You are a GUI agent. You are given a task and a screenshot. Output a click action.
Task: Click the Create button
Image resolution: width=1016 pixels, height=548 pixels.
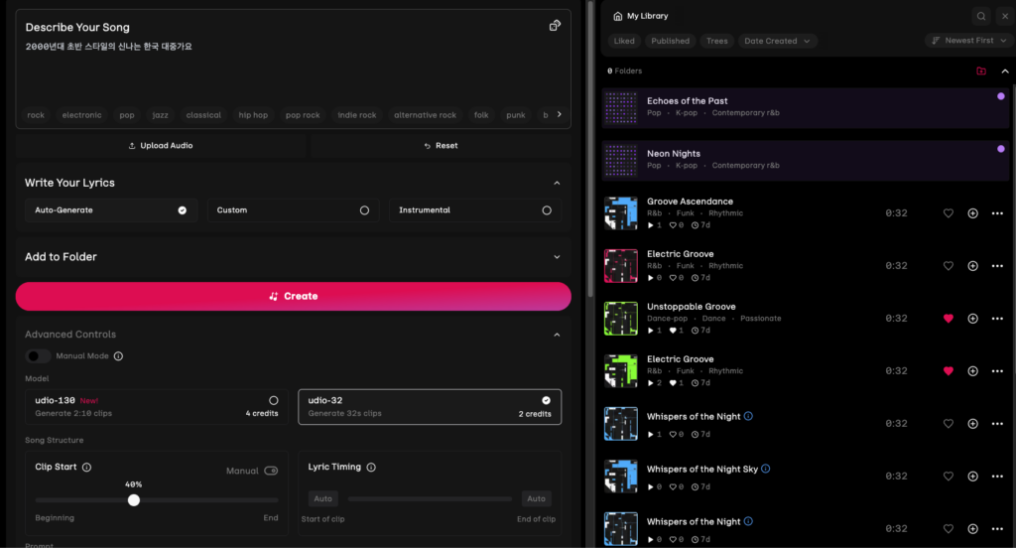tap(294, 297)
